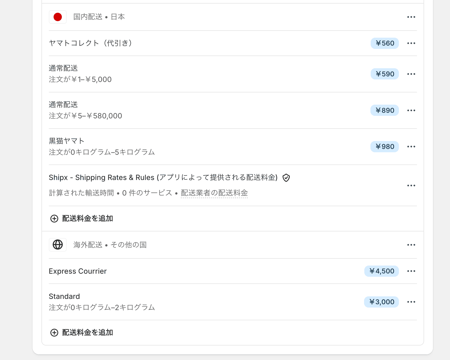
Task: Click the globe icon for 海外配送 section
Action: click(x=58, y=244)
